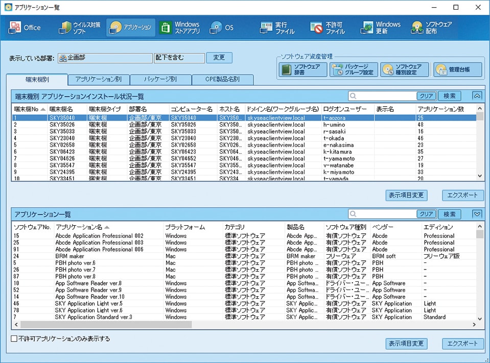Screen dimensions: 490x363
Task: Click the upper panel search field
Action: pos(382,96)
